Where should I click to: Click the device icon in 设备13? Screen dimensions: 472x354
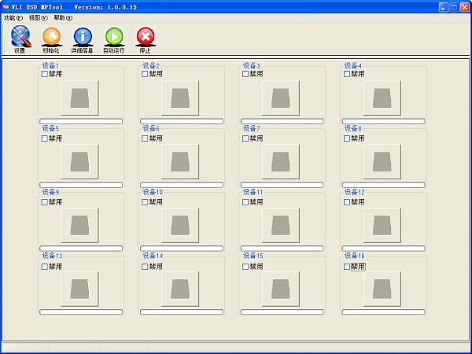coord(79,289)
